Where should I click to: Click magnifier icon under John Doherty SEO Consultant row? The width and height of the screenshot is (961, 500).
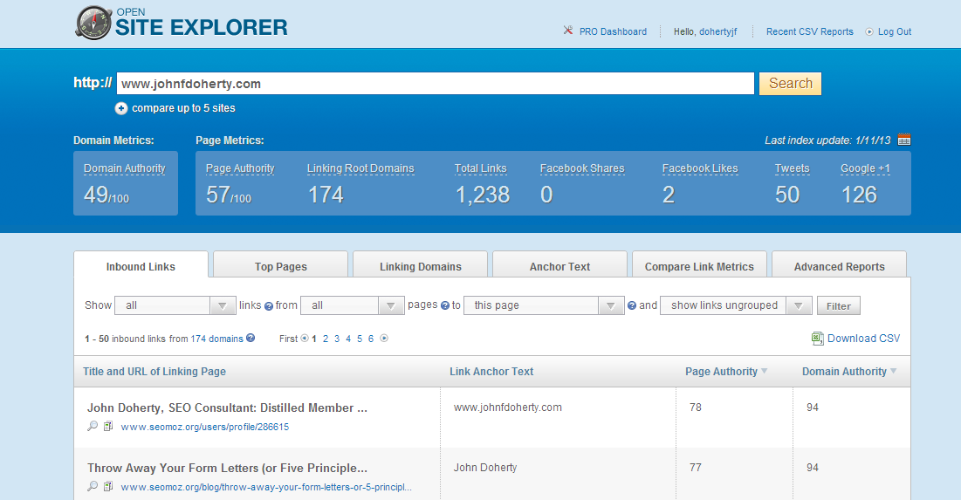(93, 426)
